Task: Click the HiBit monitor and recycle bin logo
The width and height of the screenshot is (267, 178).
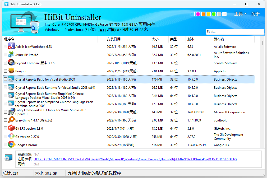Action: point(25,22)
